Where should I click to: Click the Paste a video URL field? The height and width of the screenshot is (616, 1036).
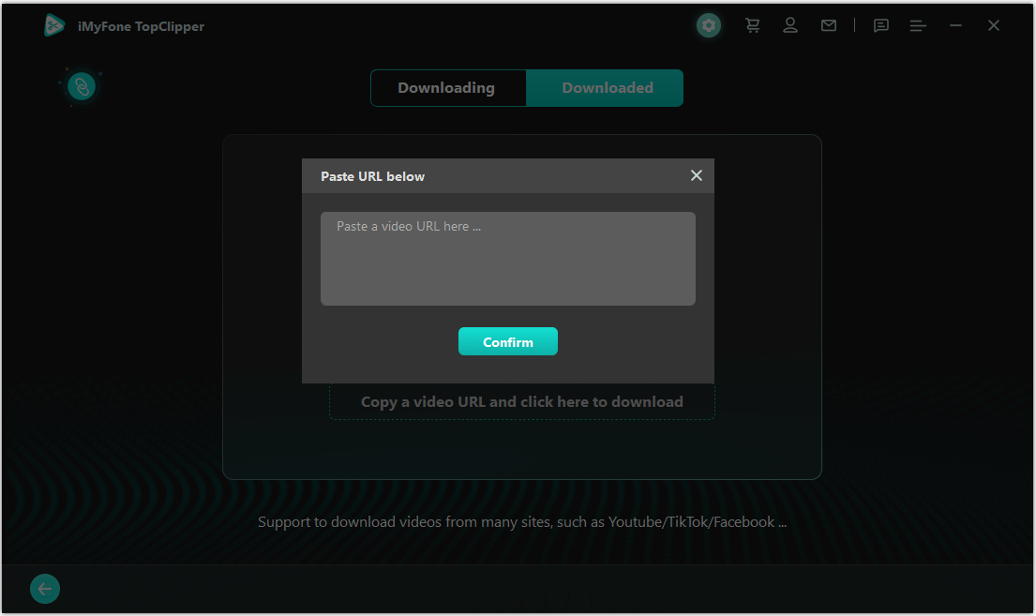coord(508,259)
